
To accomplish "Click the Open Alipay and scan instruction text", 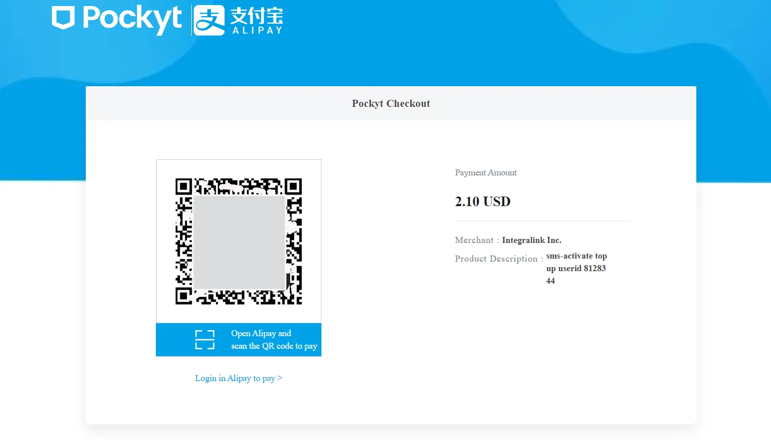I will tap(274, 340).
